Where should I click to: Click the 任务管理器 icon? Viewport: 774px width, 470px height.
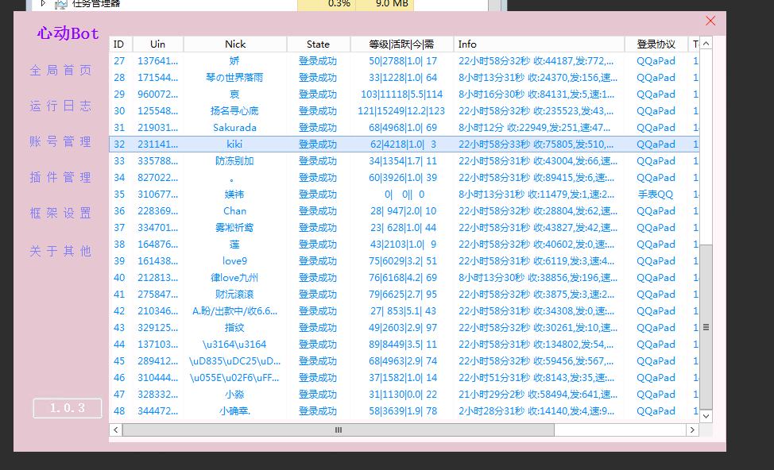(x=61, y=4)
